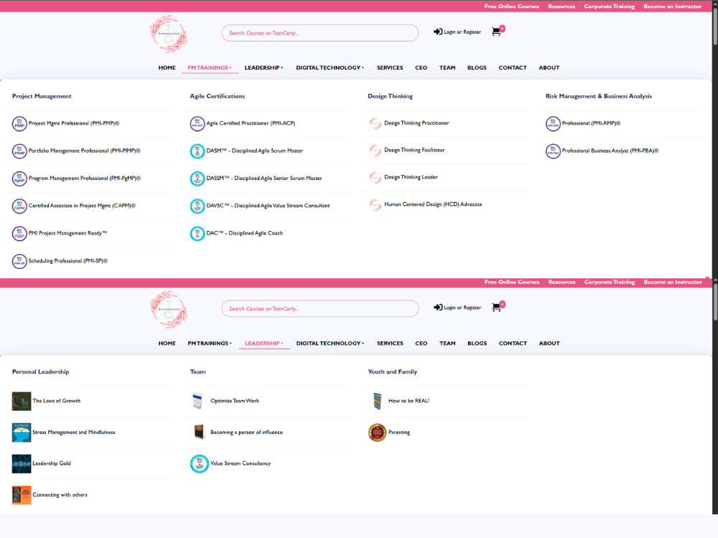Click the teal Value Stream Consultancy icon
This screenshot has width=718, height=538.
[x=199, y=463]
